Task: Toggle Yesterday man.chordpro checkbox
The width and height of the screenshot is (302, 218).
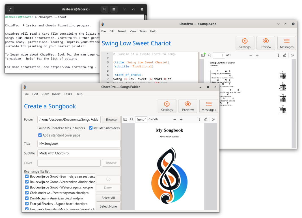Action: point(27,193)
